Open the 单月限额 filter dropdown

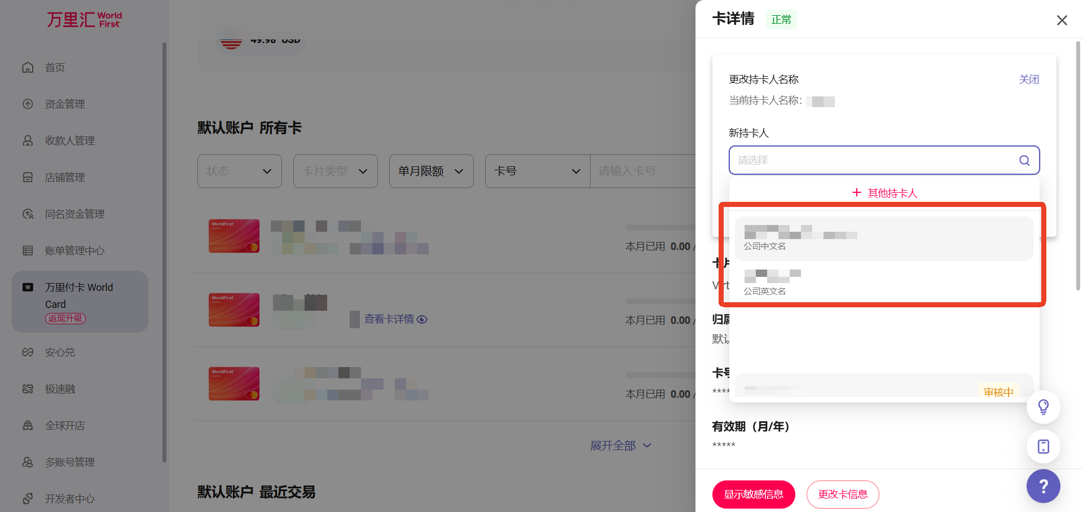coord(431,171)
